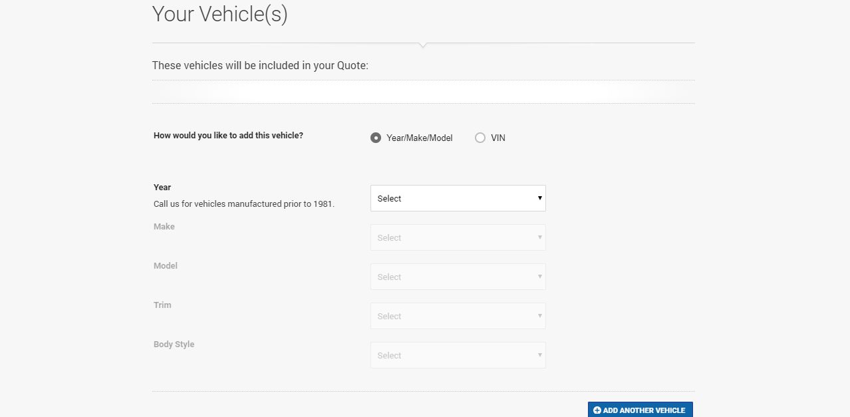Click the Make dropdown arrow
850x417 pixels.
(x=539, y=237)
